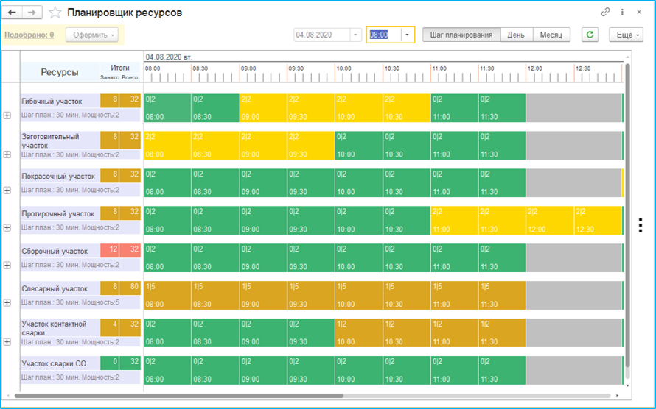Open the date 04.08.2020 dropdown arrow
The height and width of the screenshot is (409, 656).
coord(355,35)
